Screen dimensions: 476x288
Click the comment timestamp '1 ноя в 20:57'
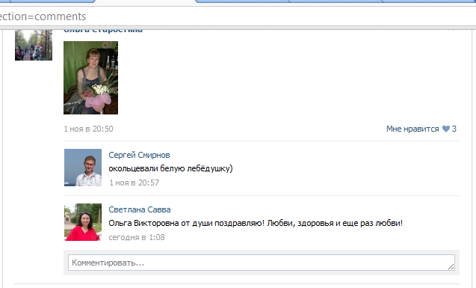(x=135, y=183)
